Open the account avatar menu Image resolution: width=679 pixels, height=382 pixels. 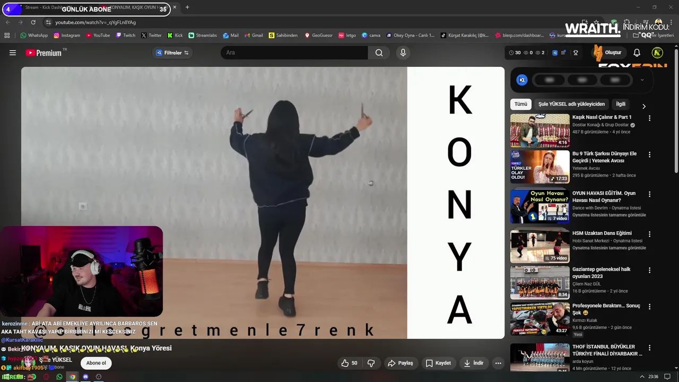[x=657, y=53]
